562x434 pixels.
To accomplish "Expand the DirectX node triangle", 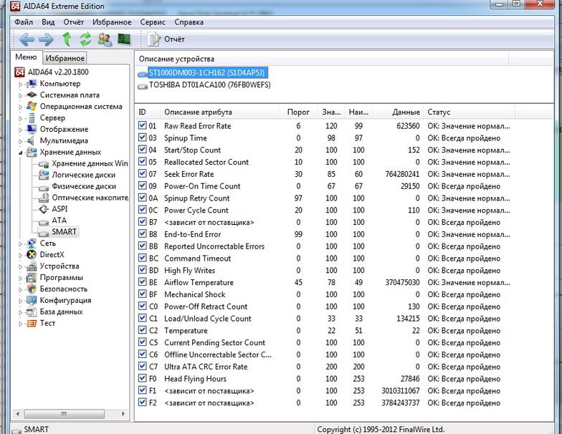I will 20,255.
